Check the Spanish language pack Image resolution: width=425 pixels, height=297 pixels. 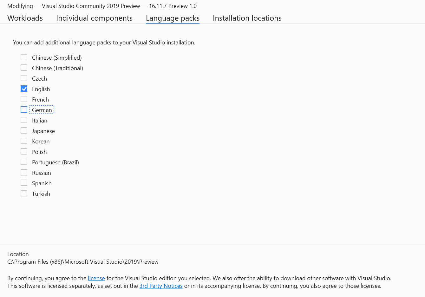[x=24, y=183]
